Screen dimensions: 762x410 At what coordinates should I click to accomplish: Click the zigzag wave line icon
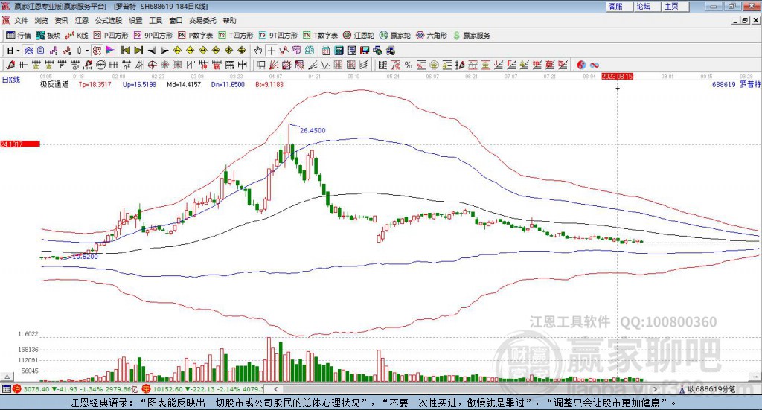click(x=326, y=65)
